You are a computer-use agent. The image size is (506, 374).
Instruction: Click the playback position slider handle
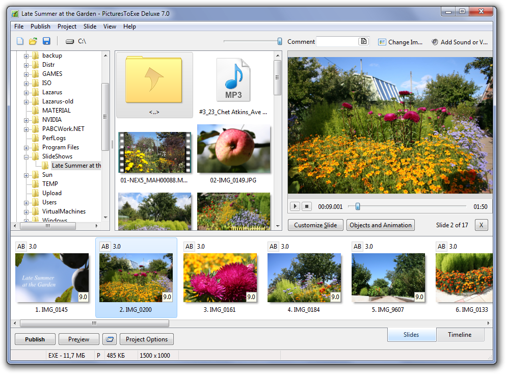(x=358, y=206)
